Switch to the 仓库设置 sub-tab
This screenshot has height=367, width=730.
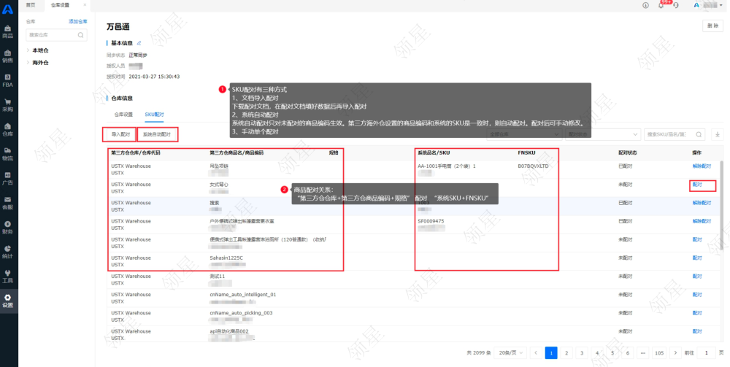click(123, 115)
